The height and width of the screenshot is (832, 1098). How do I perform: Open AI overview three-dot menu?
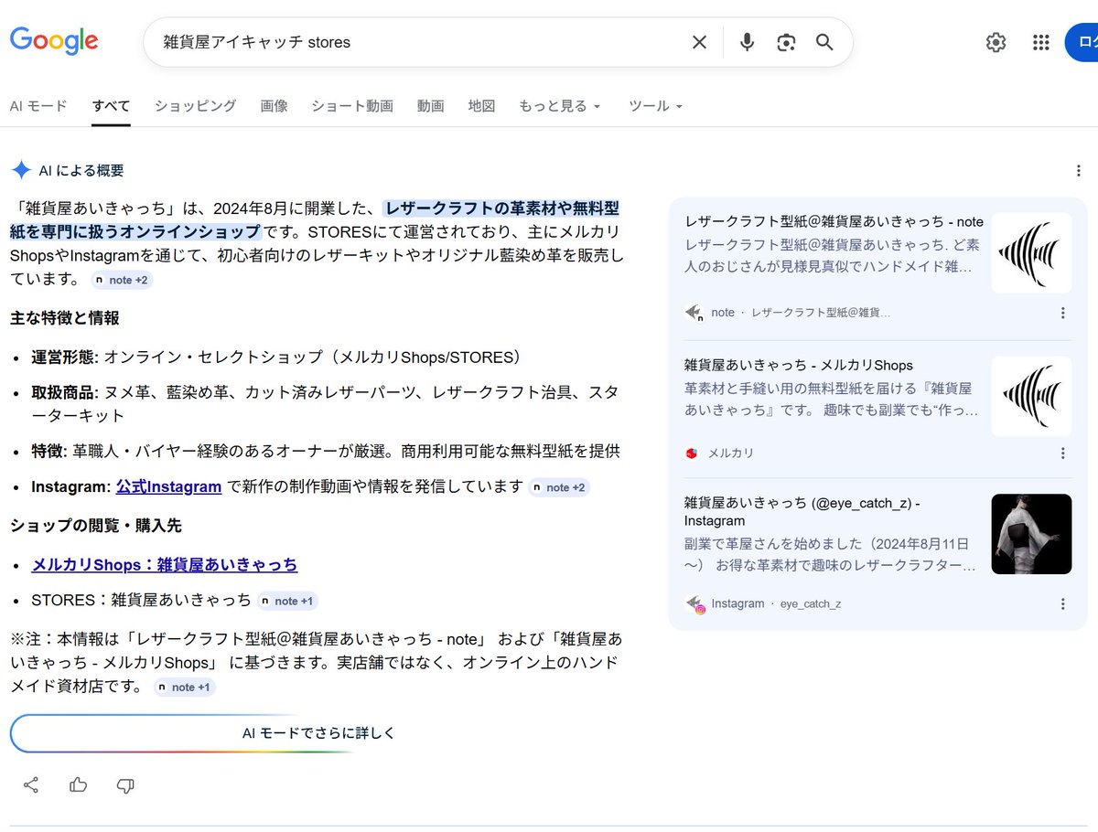(x=1078, y=170)
